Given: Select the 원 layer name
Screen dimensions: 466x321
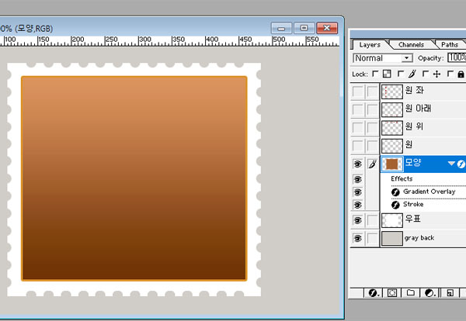Looking at the screenshot, I should (x=409, y=144).
